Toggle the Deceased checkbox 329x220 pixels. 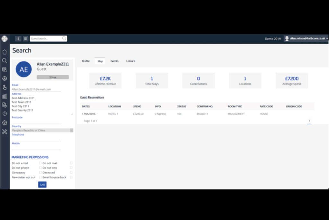(71, 173)
